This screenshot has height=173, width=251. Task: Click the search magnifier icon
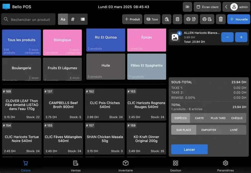[6, 19]
